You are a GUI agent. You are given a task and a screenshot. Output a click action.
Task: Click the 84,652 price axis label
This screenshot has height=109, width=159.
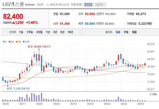point(151,59)
